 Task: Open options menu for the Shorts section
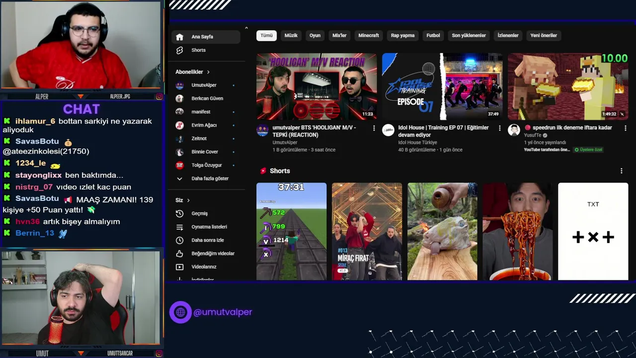tap(621, 171)
